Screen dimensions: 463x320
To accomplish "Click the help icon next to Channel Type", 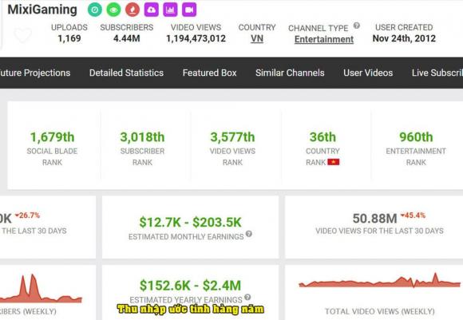I will click(x=357, y=26).
